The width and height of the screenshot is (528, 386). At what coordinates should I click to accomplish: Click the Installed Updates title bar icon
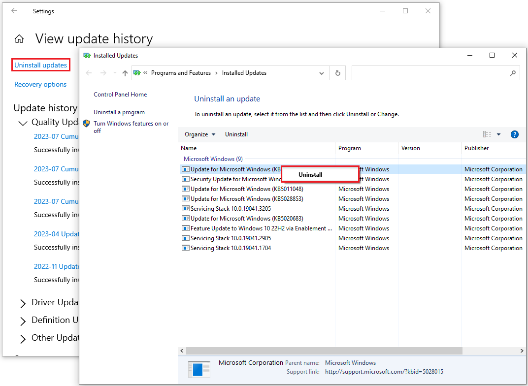pos(87,56)
